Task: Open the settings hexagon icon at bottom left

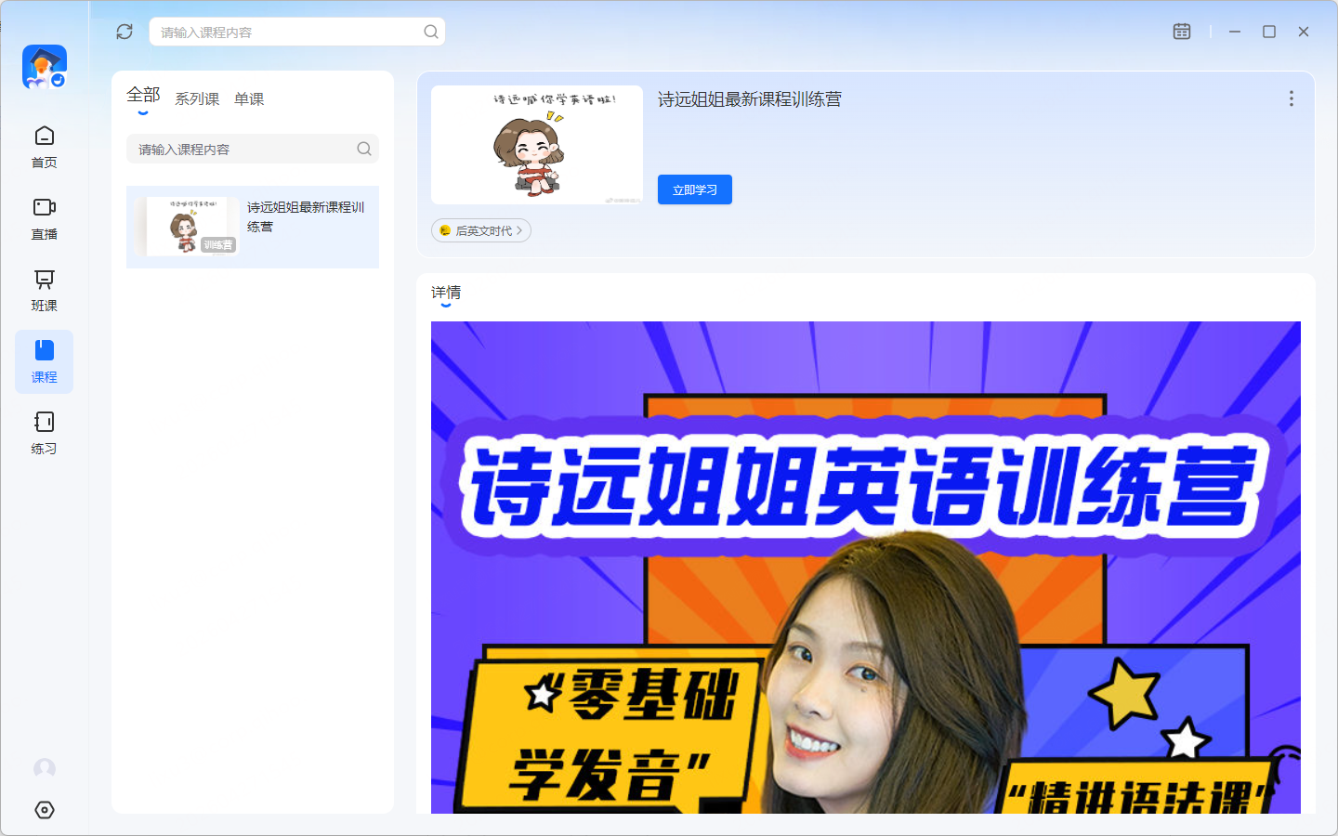Action: 45,810
